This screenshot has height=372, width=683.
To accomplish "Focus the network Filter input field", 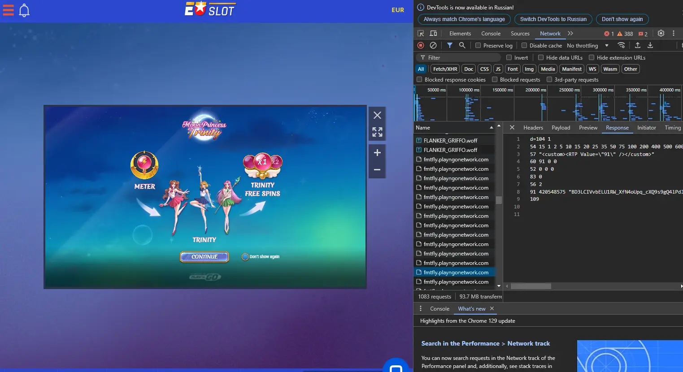I will [458, 57].
